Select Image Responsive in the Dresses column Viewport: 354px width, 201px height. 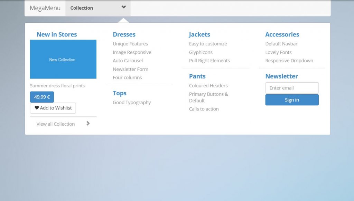pos(132,52)
